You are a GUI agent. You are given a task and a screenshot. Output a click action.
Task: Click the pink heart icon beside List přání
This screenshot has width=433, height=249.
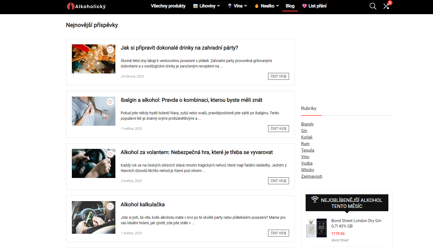point(304,6)
